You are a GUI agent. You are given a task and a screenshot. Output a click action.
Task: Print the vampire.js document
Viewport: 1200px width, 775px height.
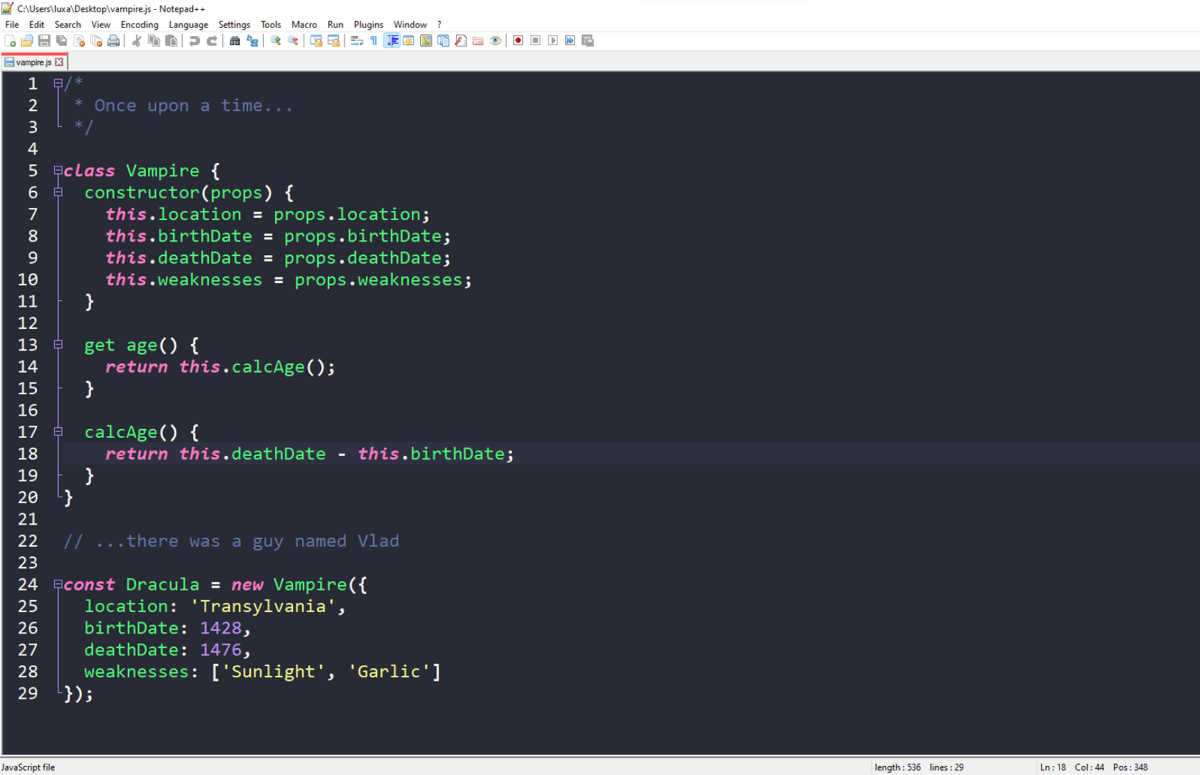point(113,40)
